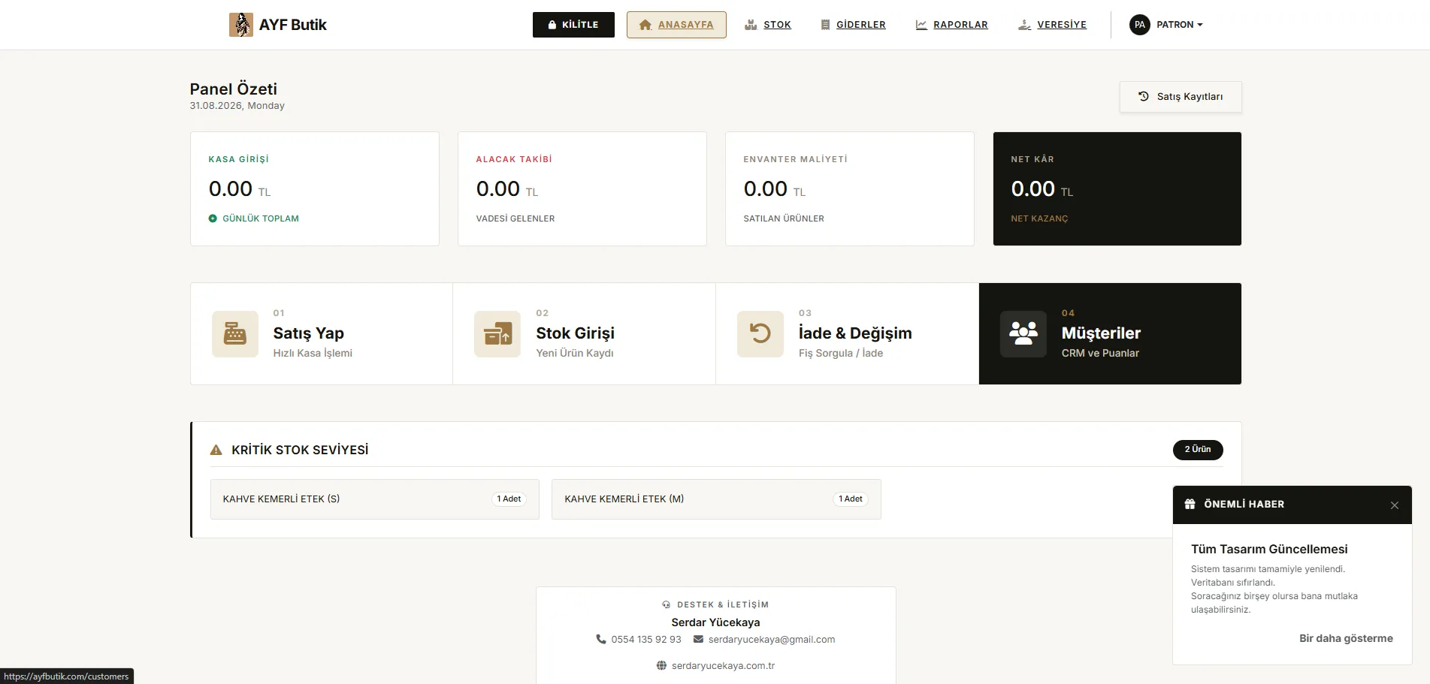The width and height of the screenshot is (1430, 684).
Task: Open the STOK menu item
Action: [767, 25]
